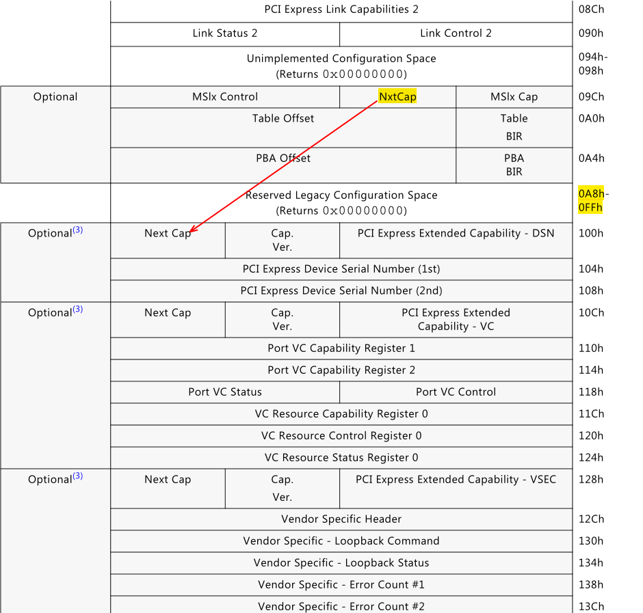Click the Next Cap cell in the VSEC row
Screen dimensions: 643x613
coord(168,489)
